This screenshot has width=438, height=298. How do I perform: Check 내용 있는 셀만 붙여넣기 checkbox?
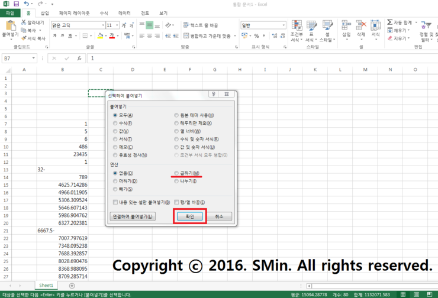click(x=115, y=202)
